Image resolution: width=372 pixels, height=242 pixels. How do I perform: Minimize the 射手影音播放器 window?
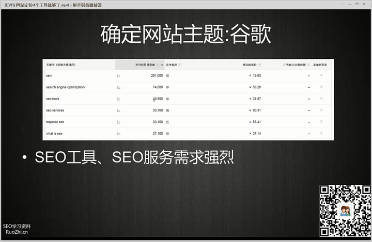[x=350, y=5]
